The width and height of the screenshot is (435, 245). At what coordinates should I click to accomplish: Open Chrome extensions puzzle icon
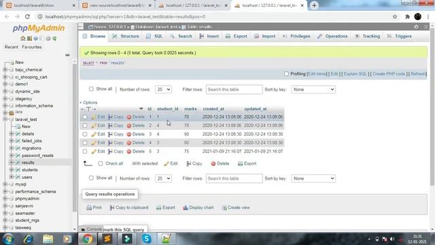point(407,16)
